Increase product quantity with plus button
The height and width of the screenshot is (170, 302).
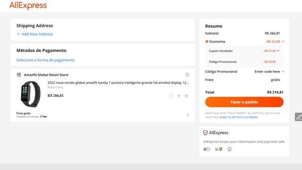186,96
